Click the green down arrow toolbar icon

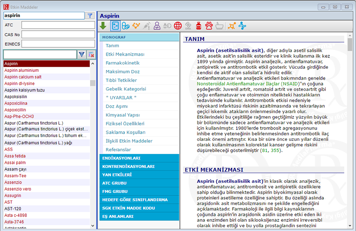(x=103, y=26)
